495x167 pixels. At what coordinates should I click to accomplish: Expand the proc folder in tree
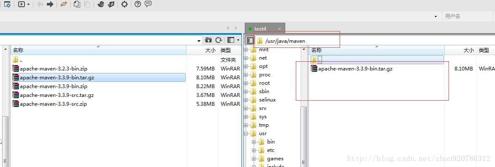[246, 75]
